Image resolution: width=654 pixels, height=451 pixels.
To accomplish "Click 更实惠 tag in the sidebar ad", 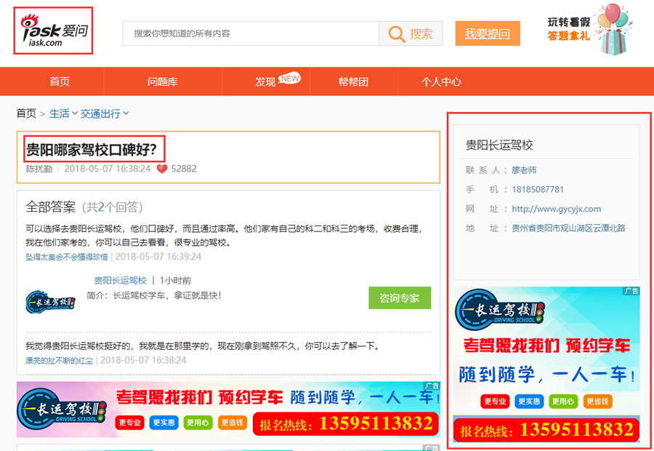I will tap(529, 402).
